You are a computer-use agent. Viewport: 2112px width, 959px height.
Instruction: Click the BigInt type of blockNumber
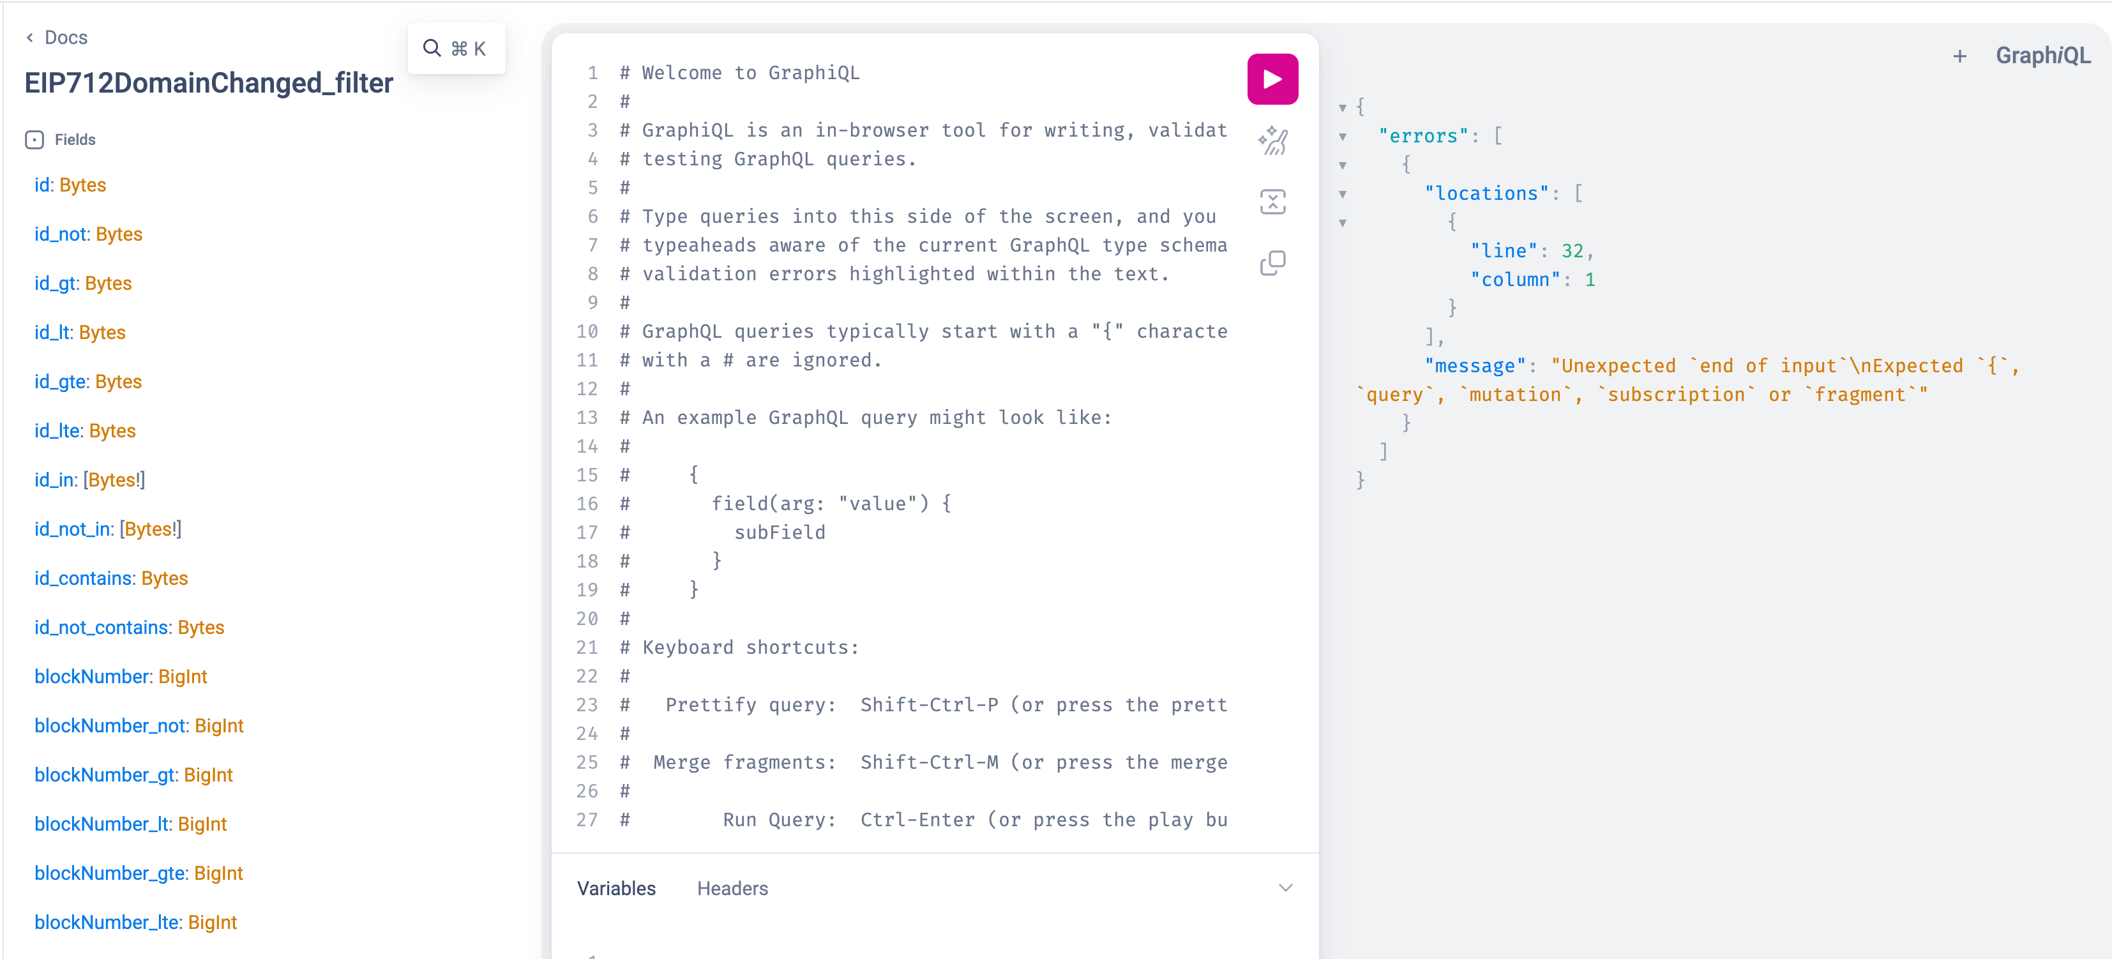click(182, 676)
